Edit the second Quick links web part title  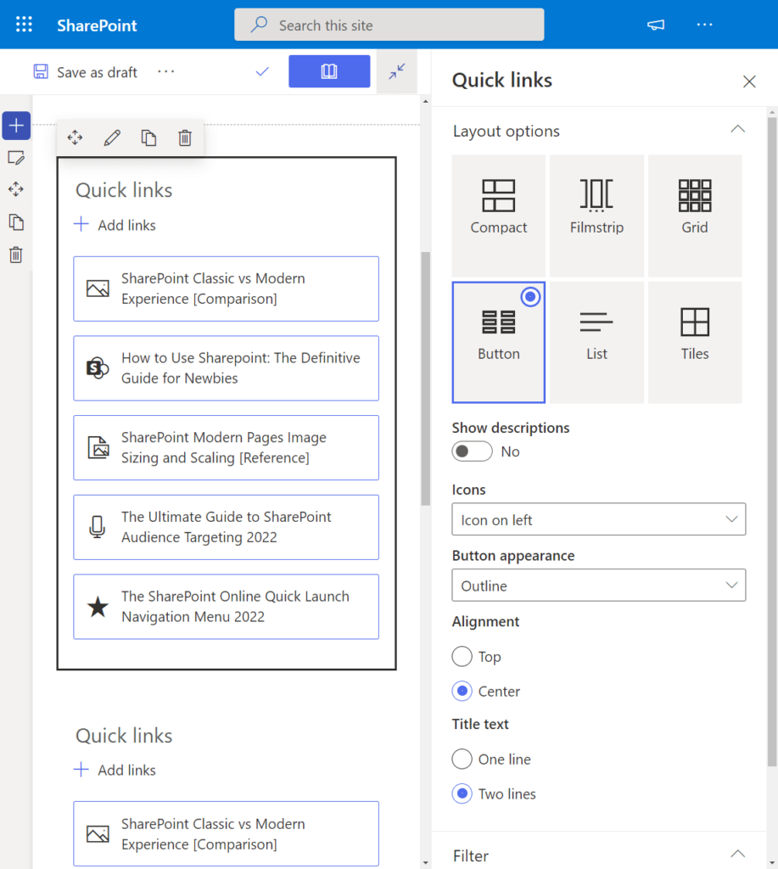124,736
